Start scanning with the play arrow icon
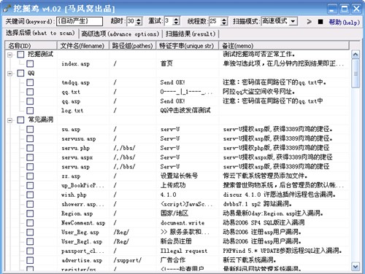The image size is (365, 274). (309, 22)
